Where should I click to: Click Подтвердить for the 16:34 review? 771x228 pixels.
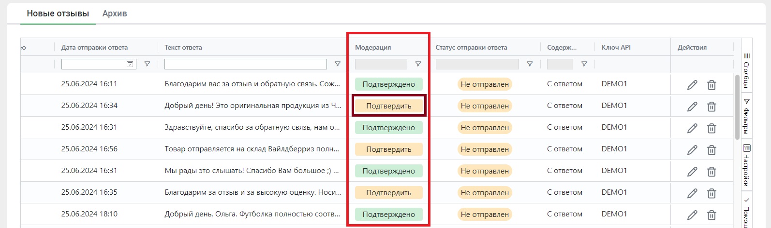point(389,106)
